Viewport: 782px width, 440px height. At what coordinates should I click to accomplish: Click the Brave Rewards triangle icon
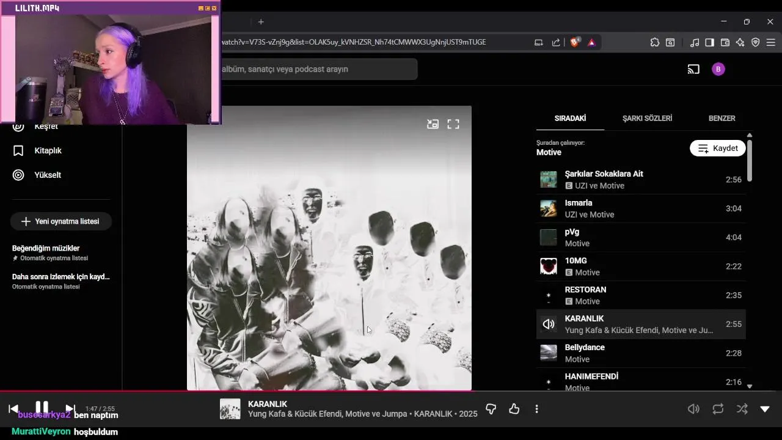pyautogui.click(x=591, y=42)
